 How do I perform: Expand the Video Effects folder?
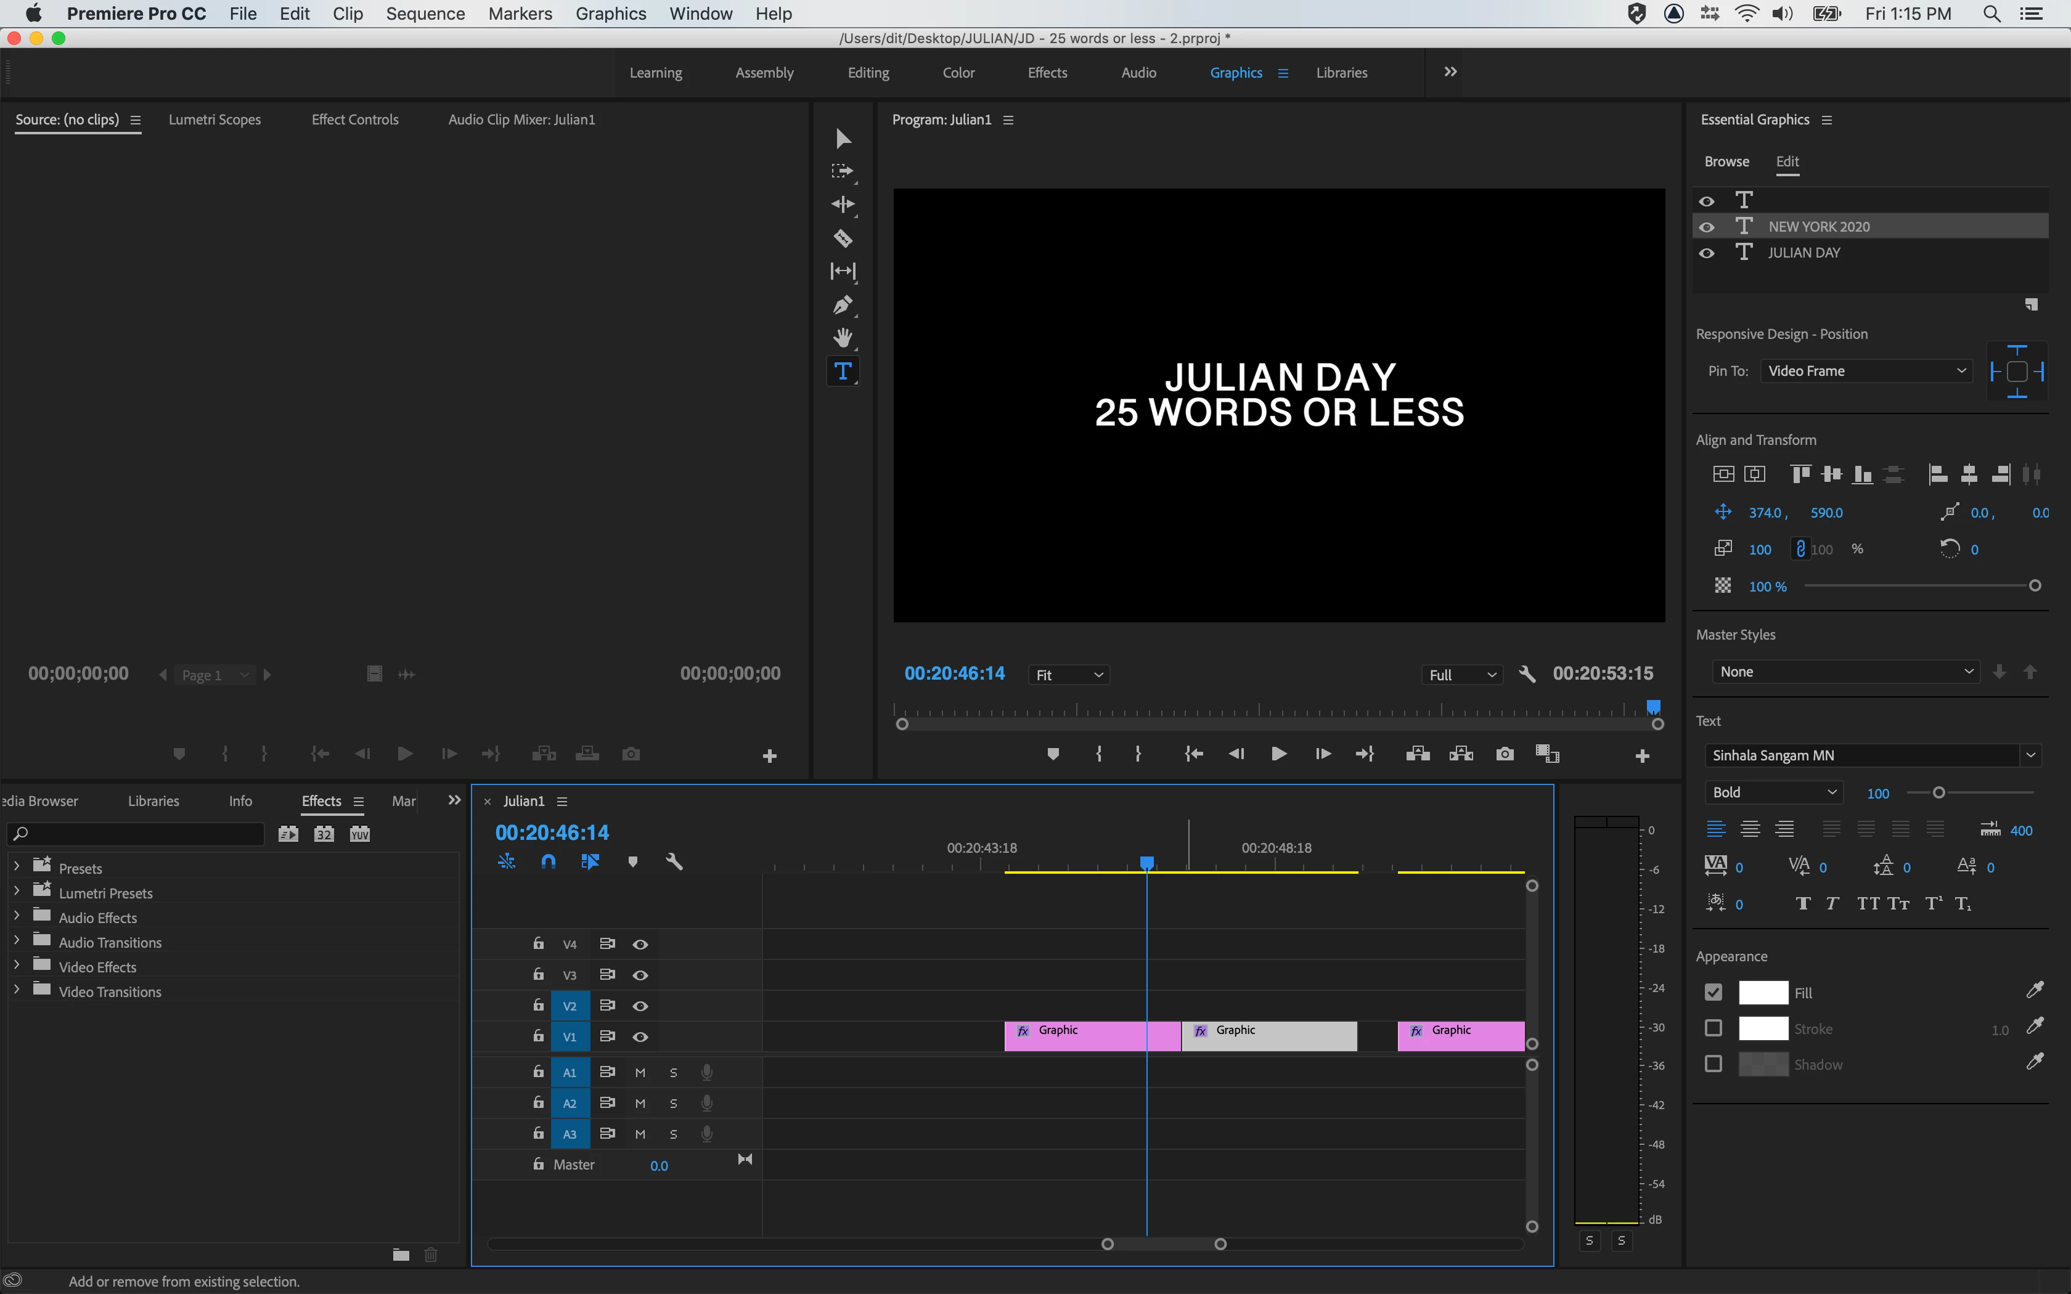pyautogui.click(x=16, y=966)
